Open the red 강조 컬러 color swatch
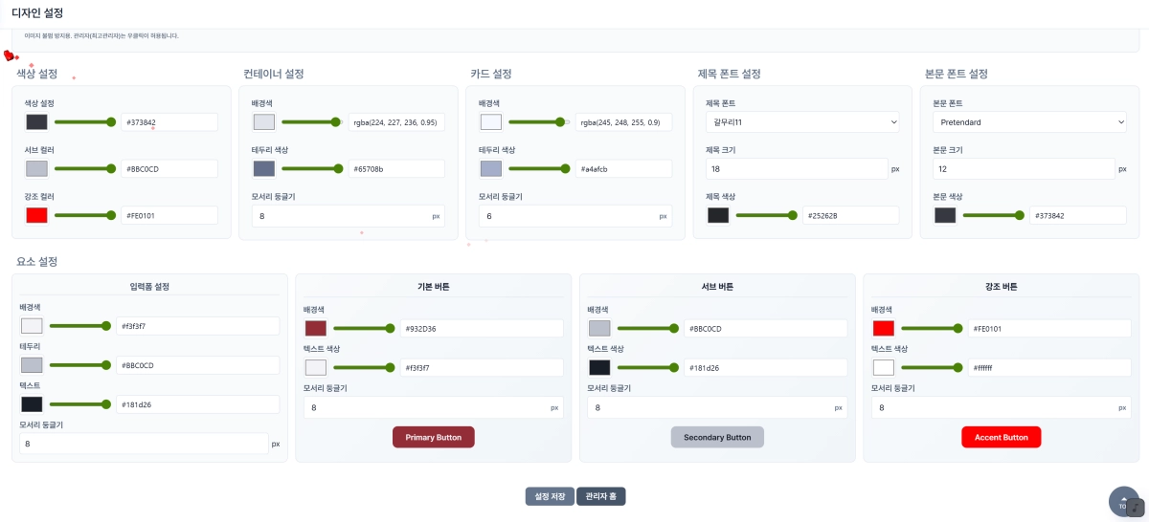This screenshot has height=522, width=1149. click(36, 215)
